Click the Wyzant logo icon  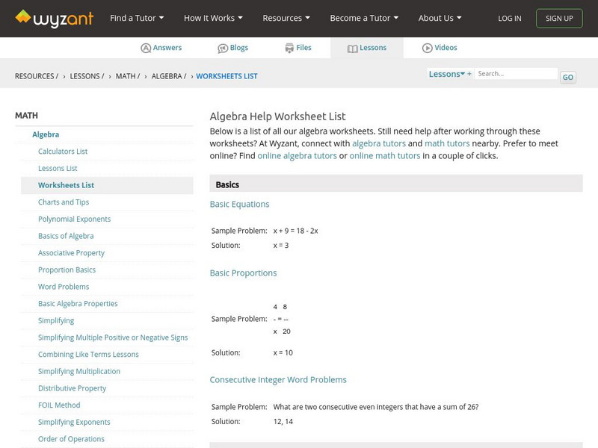pyautogui.click(x=24, y=17)
